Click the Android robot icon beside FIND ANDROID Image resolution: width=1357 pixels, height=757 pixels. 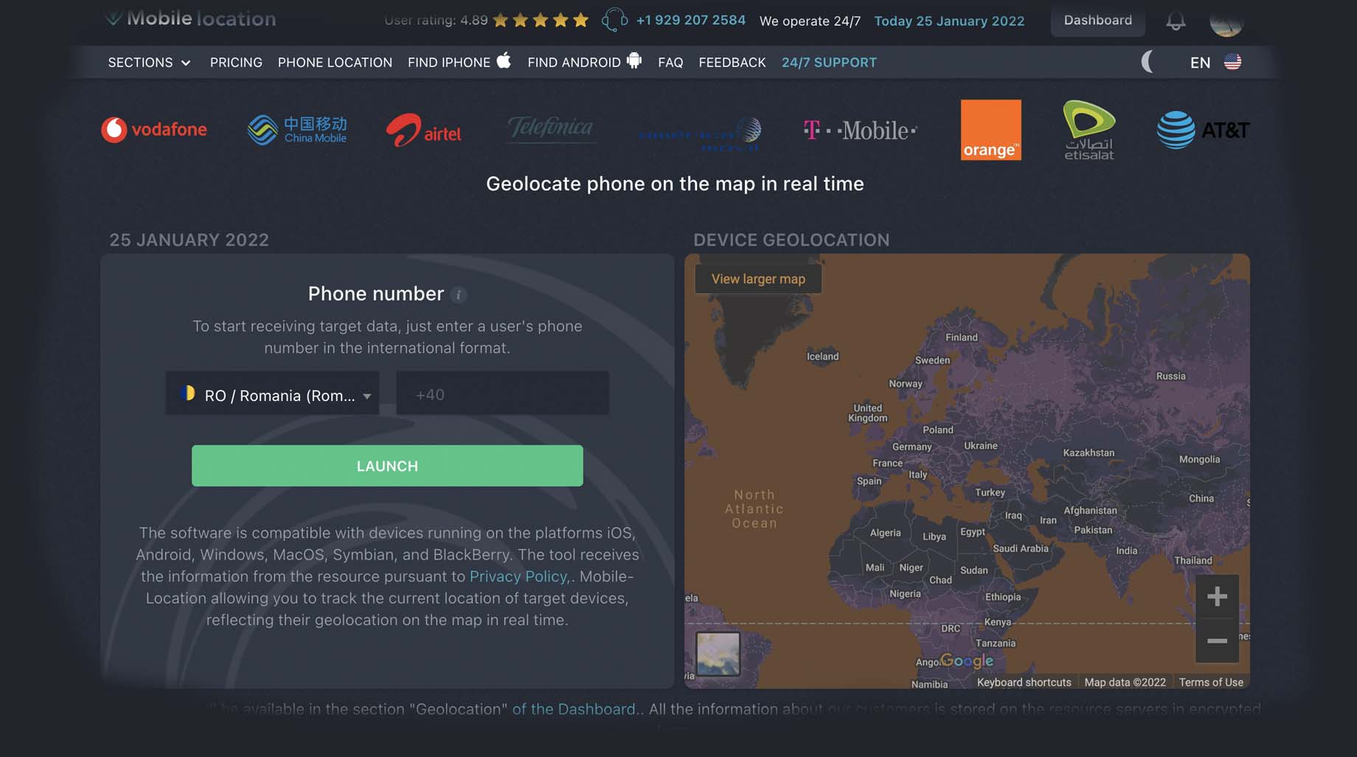pos(633,62)
